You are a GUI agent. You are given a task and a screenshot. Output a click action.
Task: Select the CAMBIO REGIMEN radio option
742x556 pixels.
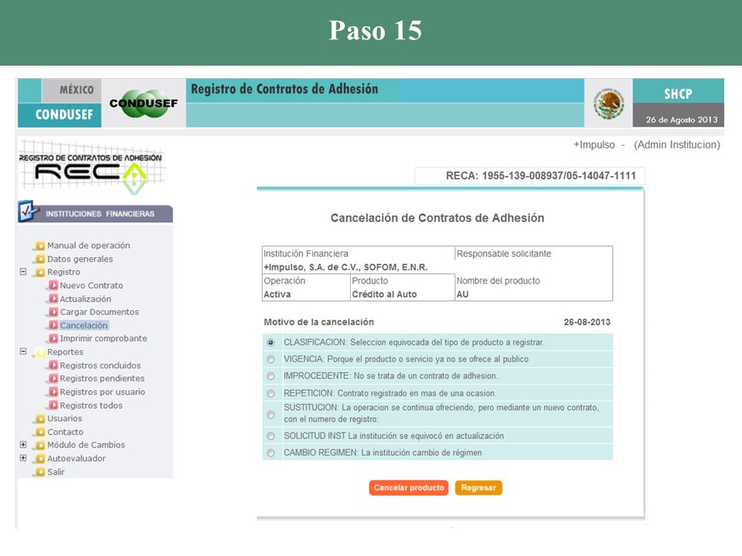[x=271, y=453]
